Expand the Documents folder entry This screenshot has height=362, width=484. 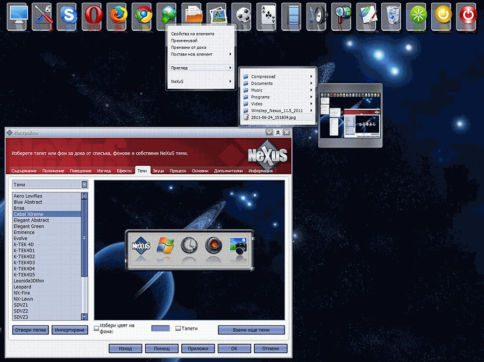278,83
